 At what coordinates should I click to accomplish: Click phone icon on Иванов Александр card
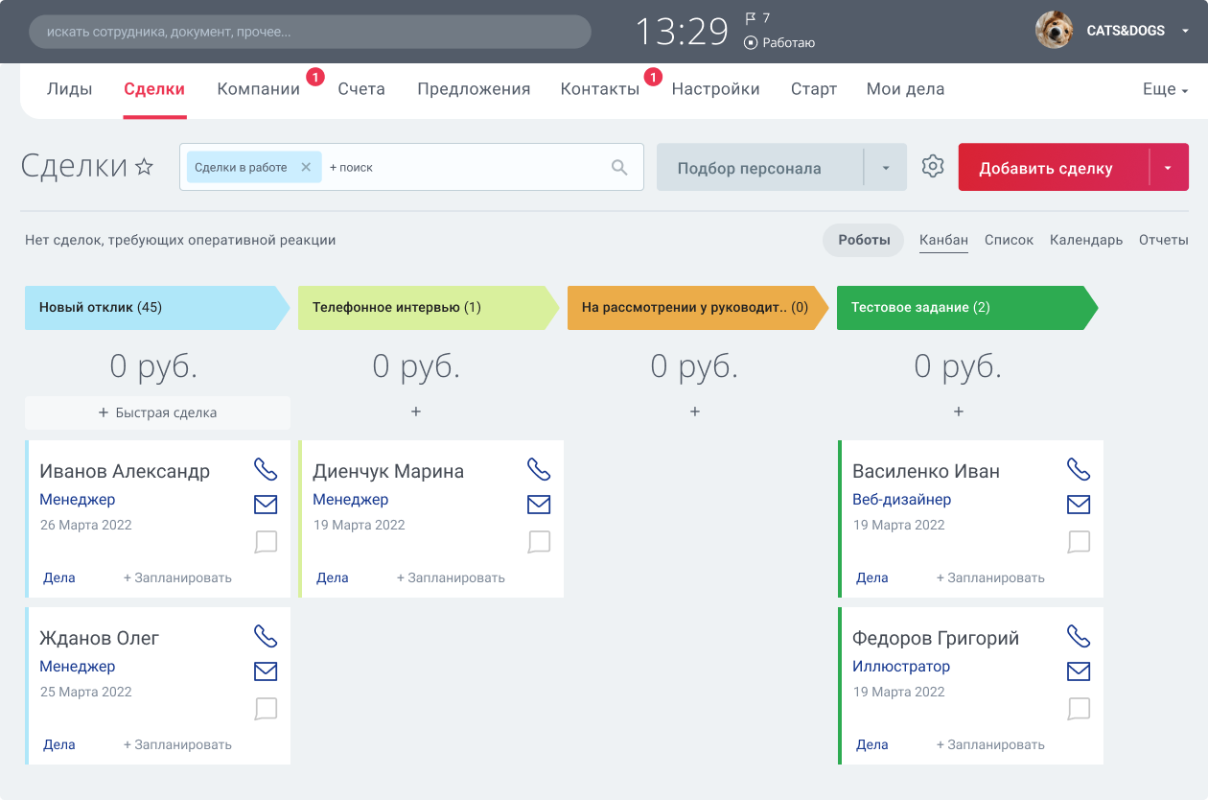266,469
